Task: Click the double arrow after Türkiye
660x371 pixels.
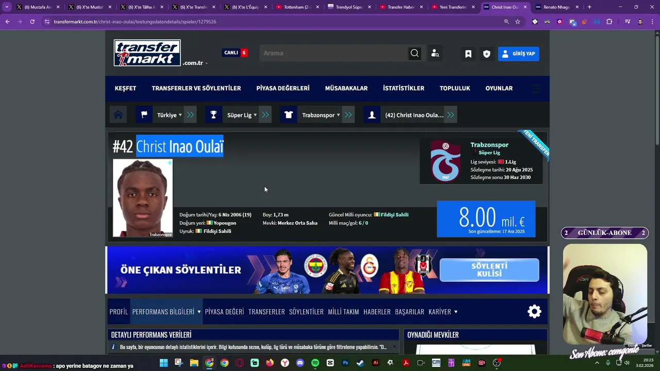Action: [x=190, y=115]
